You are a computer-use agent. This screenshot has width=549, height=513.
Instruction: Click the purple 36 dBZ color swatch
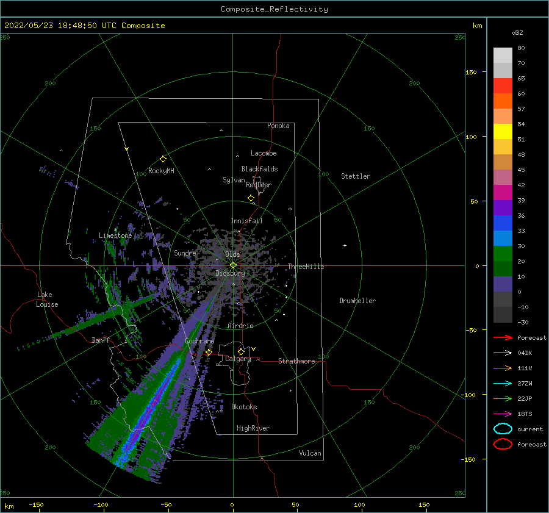503,207
